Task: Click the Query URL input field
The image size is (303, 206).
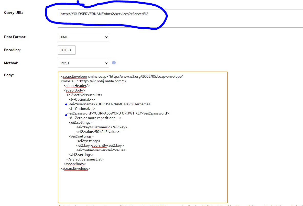Action: tap(180, 18)
